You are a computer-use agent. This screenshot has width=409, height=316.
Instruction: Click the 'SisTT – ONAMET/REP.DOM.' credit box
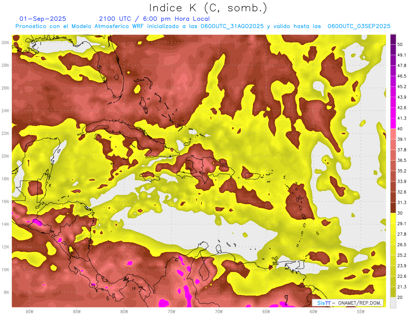coord(348,303)
